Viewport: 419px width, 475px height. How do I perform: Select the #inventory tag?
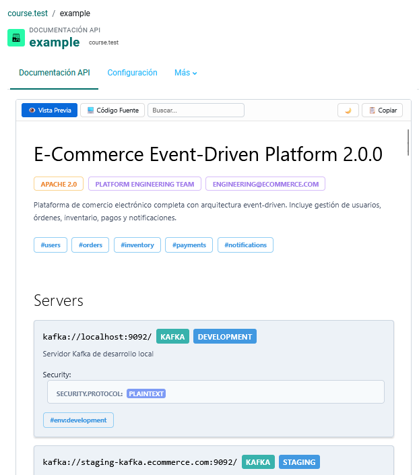tap(137, 245)
